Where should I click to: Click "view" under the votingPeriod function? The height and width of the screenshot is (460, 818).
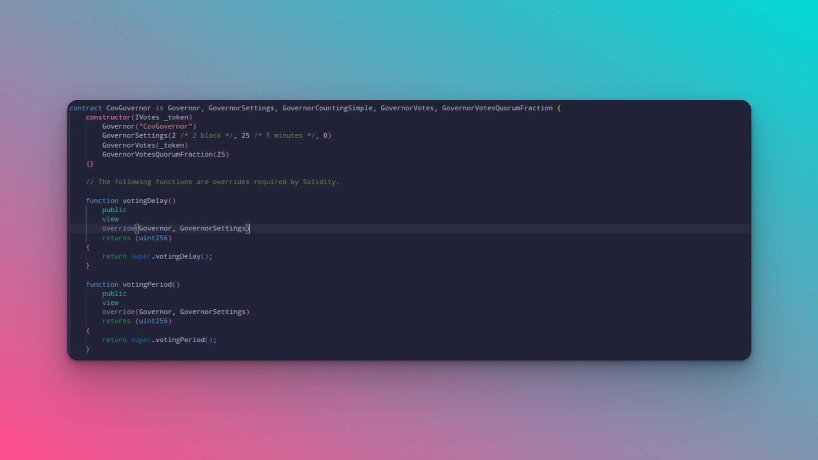point(110,303)
